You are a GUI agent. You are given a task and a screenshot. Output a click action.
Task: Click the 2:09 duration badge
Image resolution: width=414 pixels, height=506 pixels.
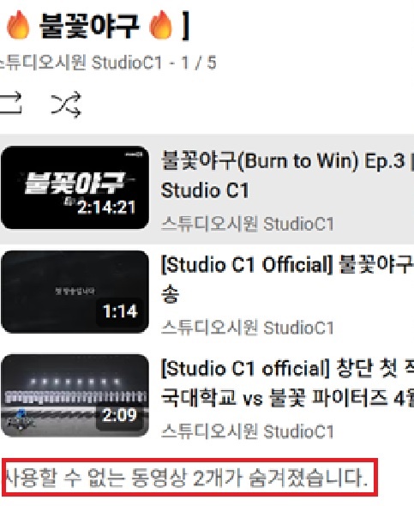tap(120, 415)
